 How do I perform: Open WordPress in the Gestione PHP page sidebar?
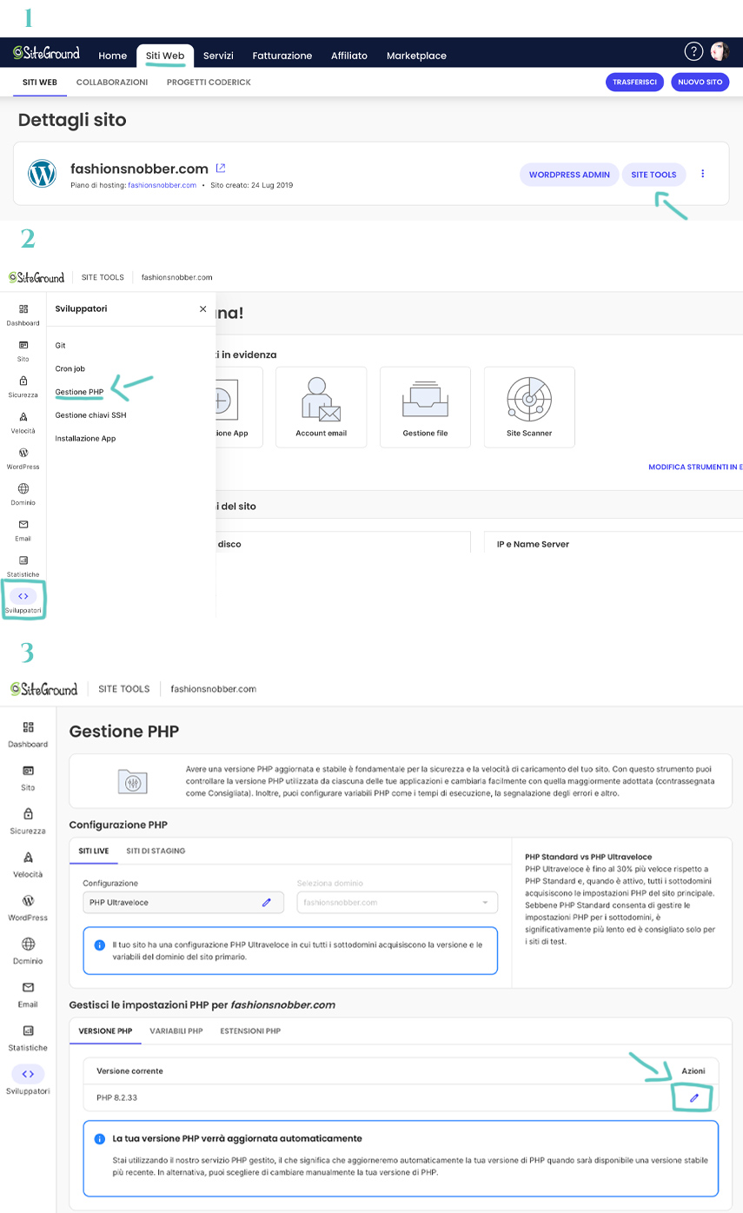(x=28, y=907)
